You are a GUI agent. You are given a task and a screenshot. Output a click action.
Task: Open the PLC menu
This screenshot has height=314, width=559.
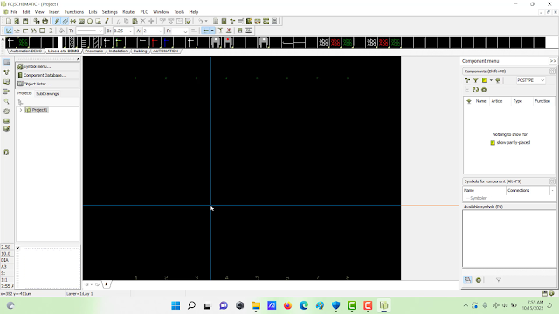144,12
